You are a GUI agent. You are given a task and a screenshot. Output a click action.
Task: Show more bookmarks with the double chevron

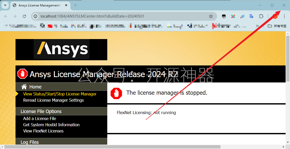(257, 26)
